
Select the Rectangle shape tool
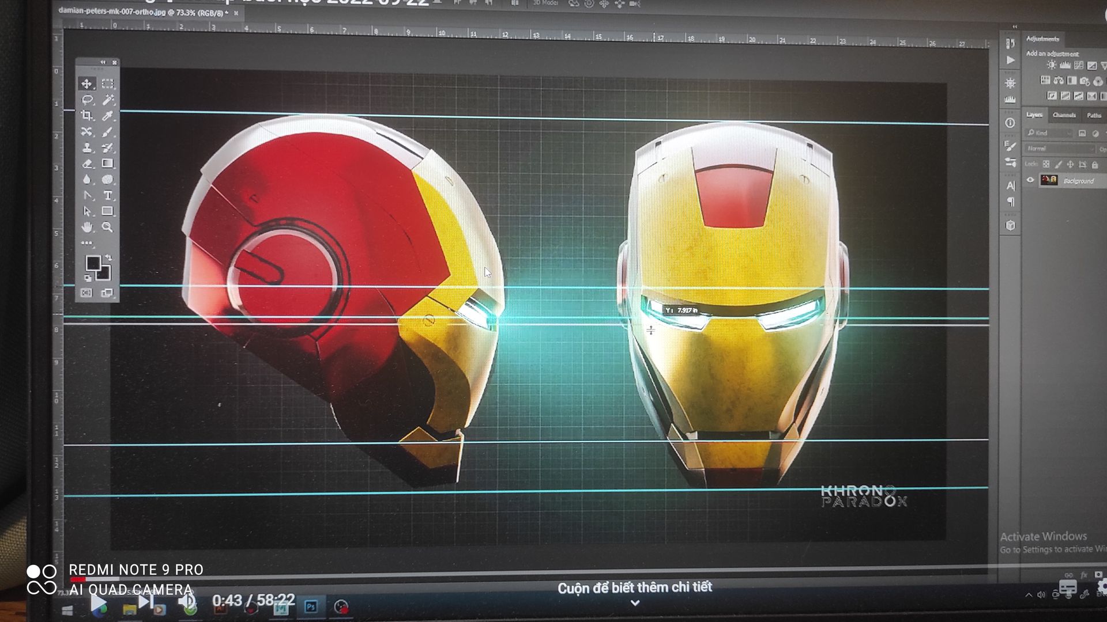(107, 211)
